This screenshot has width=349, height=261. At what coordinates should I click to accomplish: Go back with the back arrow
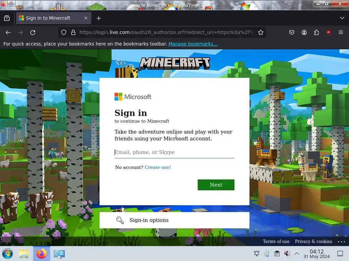click(x=8, y=33)
